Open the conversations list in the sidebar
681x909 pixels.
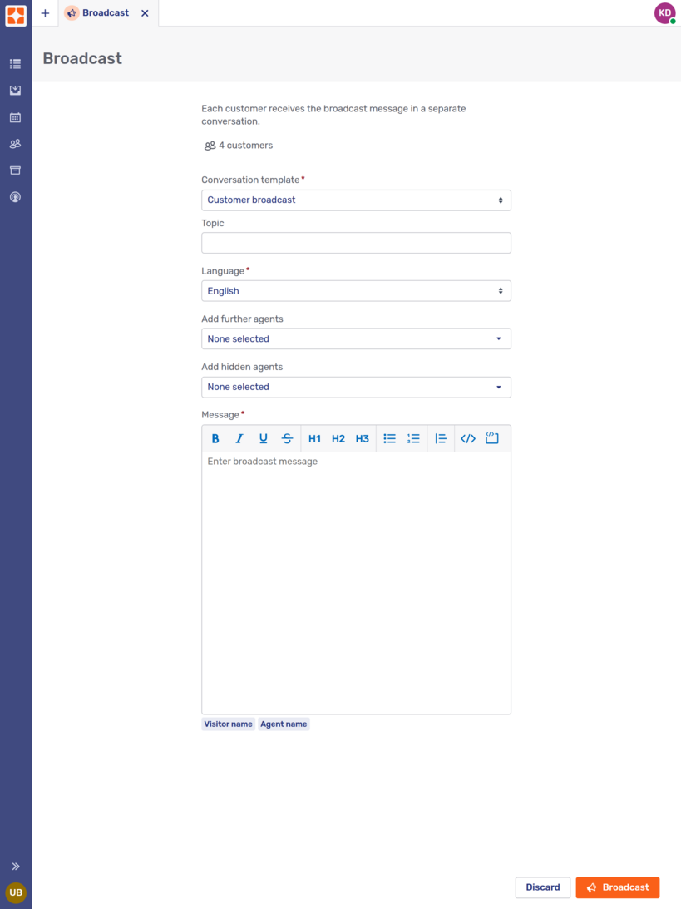(15, 63)
